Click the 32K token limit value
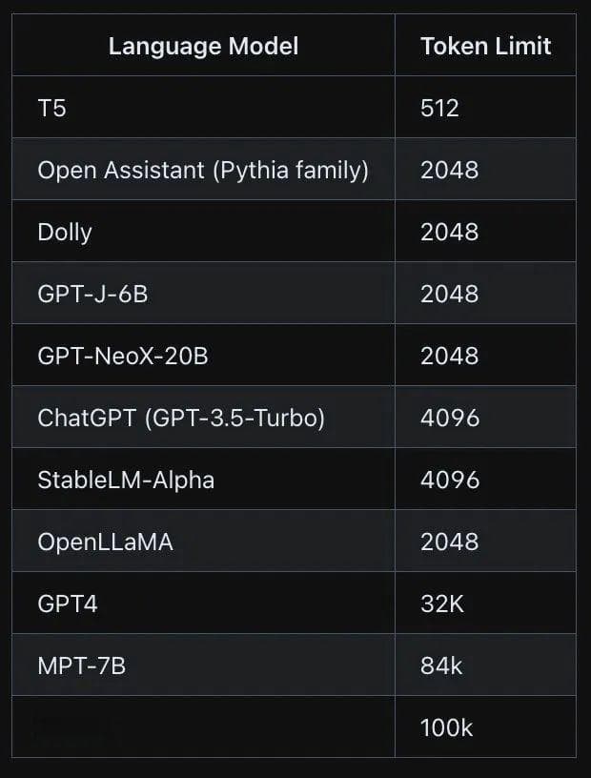Screen dimensions: 591x778 pos(442,604)
